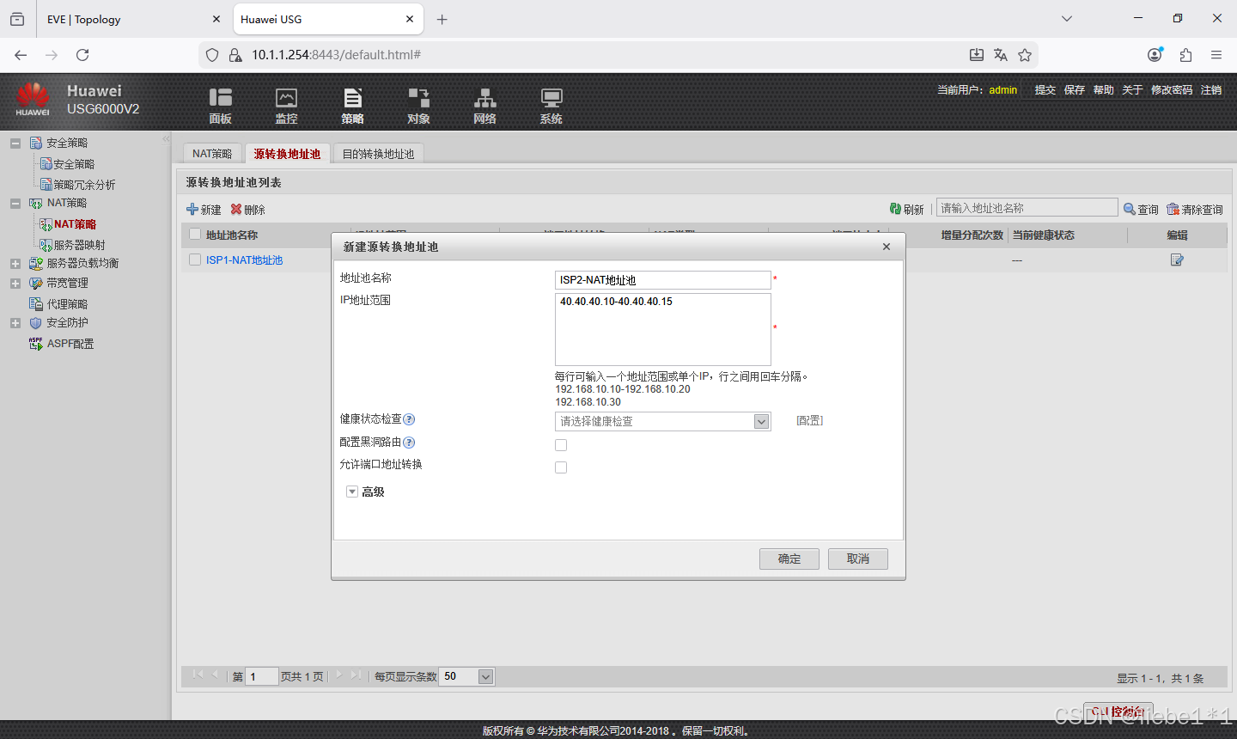Open the browser tab list dropdown
The height and width of the screenshot is (739, 1237).
(x=1067, y=19)
